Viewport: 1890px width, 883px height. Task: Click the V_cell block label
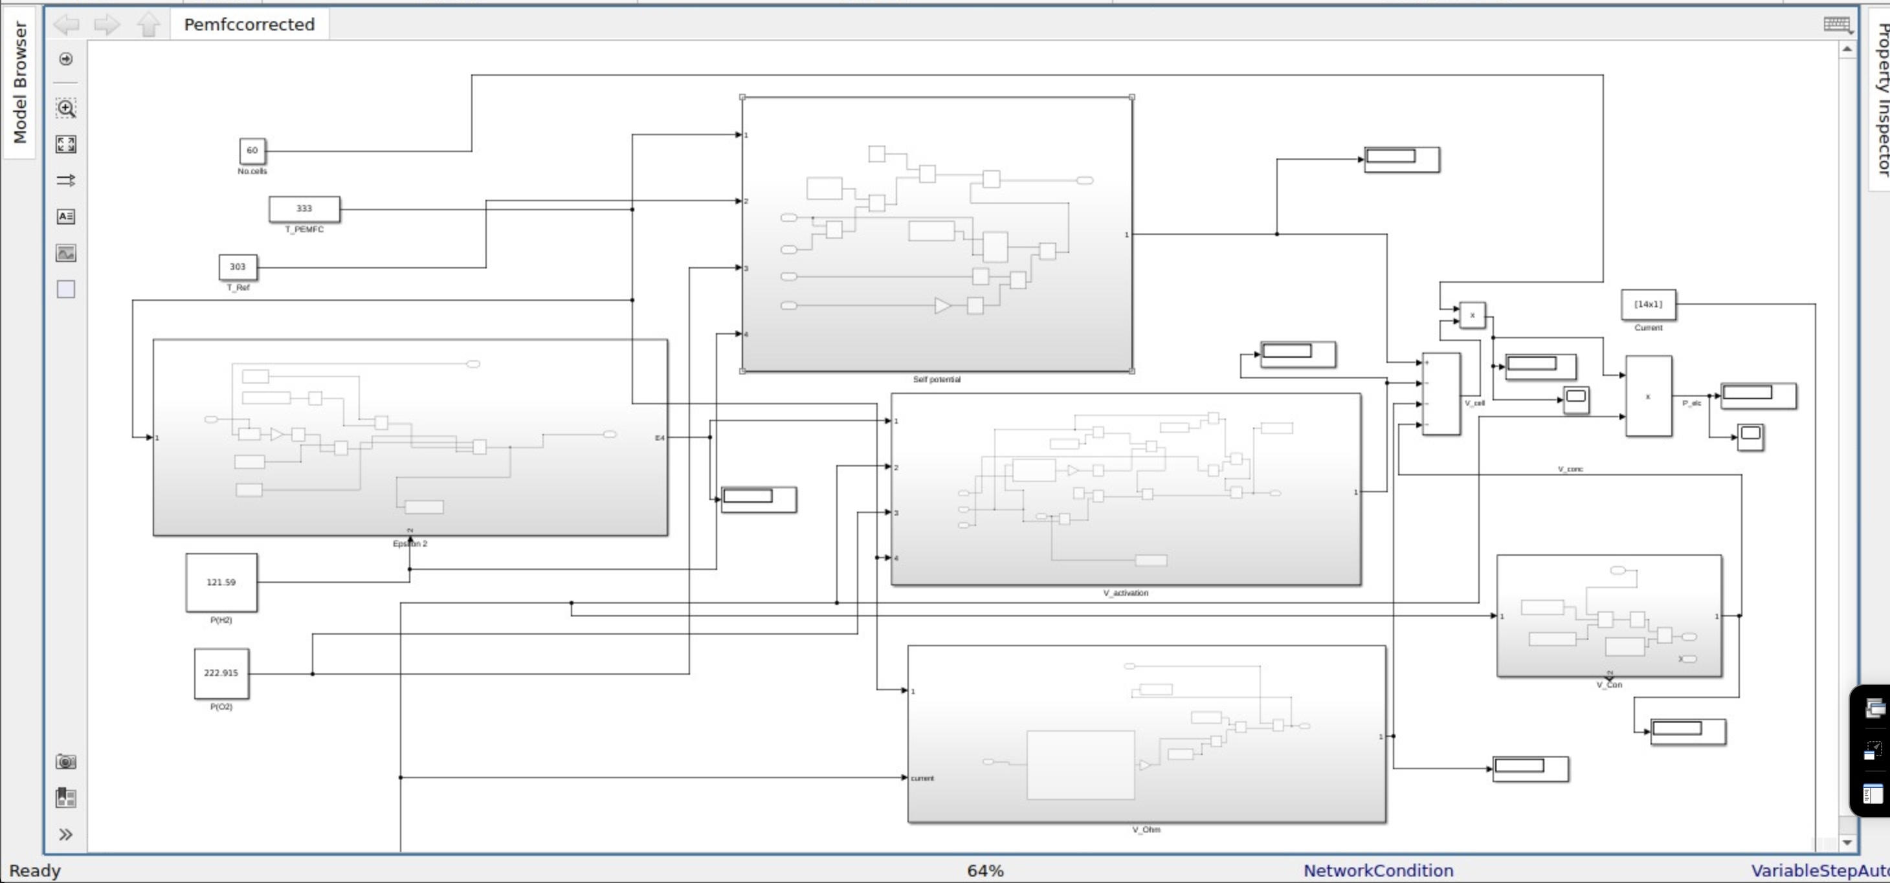(1474, 404)
